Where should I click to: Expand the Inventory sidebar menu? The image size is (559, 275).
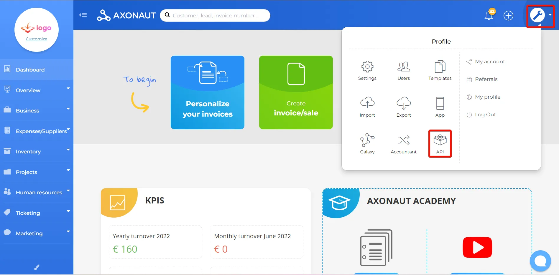(37, 151)
